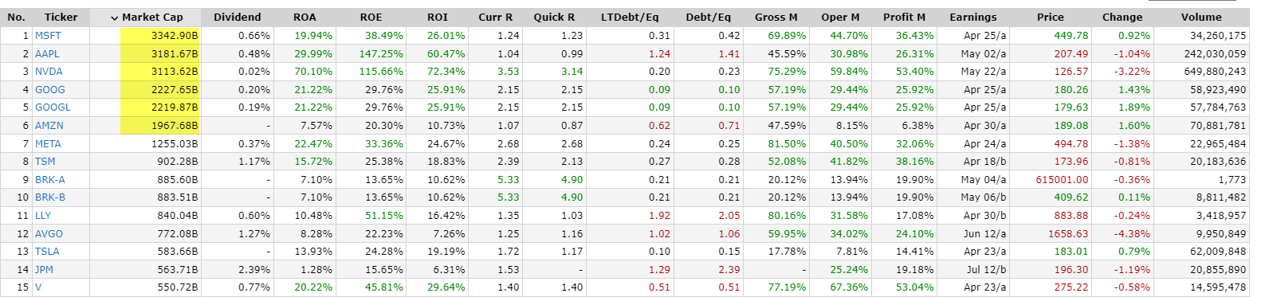
Task: Click BRK-A price 615001.00
Action: click(x=1062, y=180)
